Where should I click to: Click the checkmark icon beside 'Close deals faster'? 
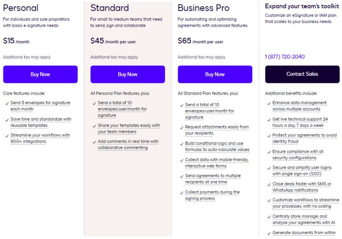pos(269,184)
